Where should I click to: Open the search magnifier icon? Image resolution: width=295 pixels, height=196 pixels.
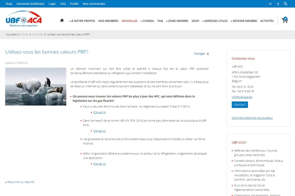tap(285, 4)
